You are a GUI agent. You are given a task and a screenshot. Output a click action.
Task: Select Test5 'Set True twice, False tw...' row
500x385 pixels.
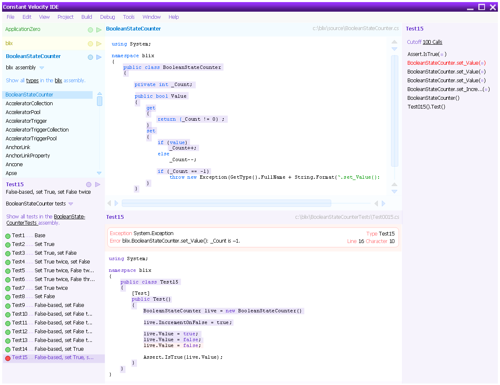pyautogui.click(x=54, y=271)
